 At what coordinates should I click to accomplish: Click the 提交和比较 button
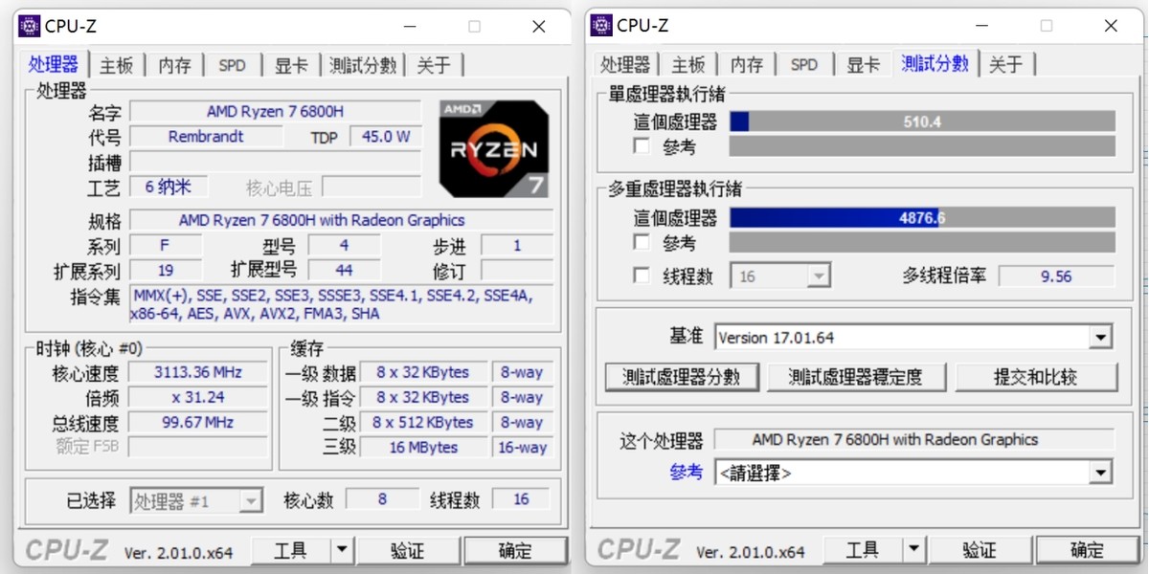click(1035, 376)
